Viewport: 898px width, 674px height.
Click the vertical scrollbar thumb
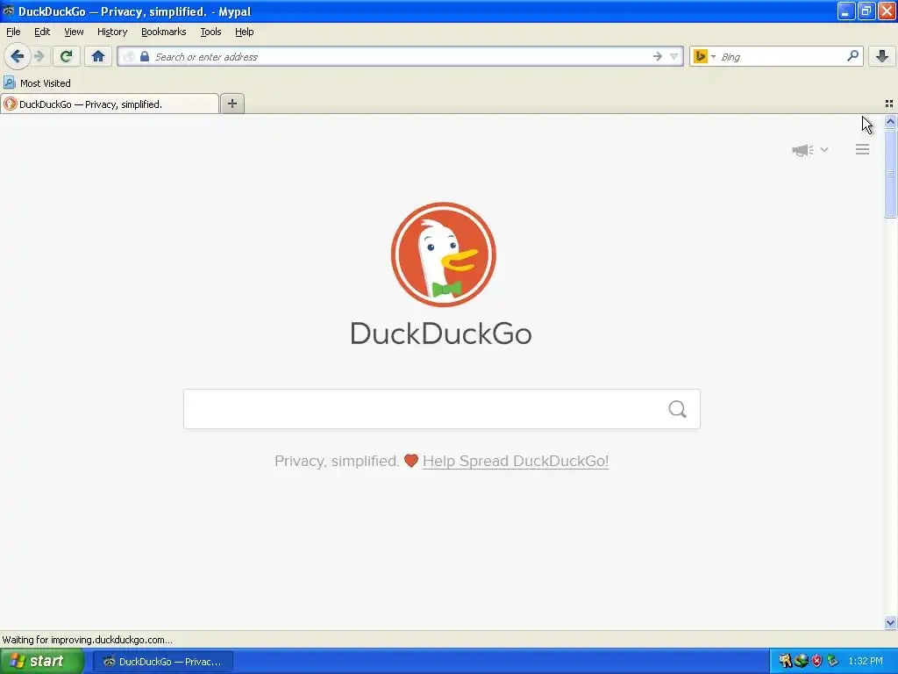pyautogui.click(x=890, y=174)
